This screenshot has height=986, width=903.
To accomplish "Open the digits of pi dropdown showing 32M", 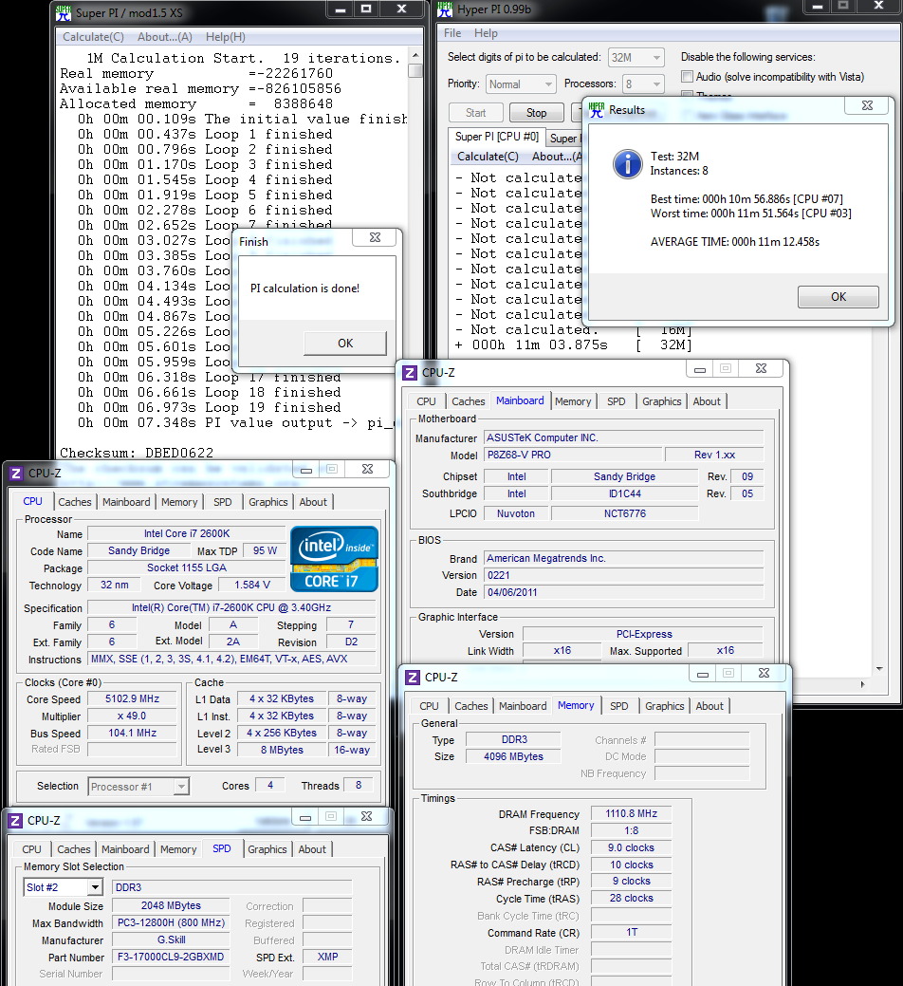I will (x=636, y=57).
